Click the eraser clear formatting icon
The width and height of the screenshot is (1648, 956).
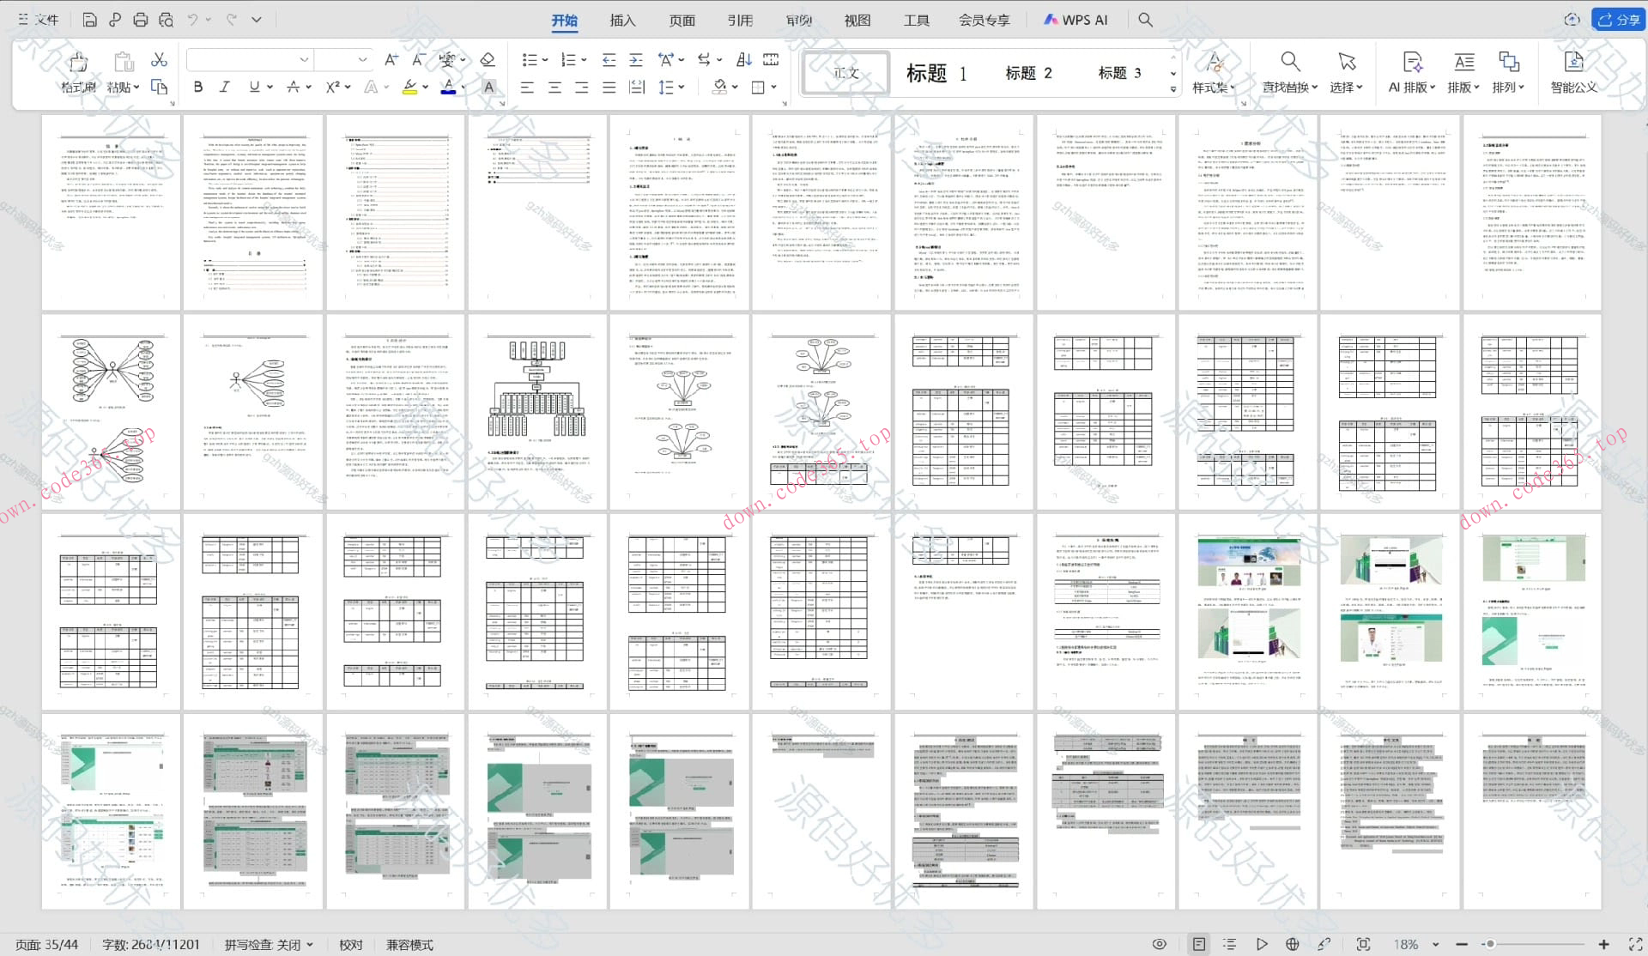click(x=488, y=59)
